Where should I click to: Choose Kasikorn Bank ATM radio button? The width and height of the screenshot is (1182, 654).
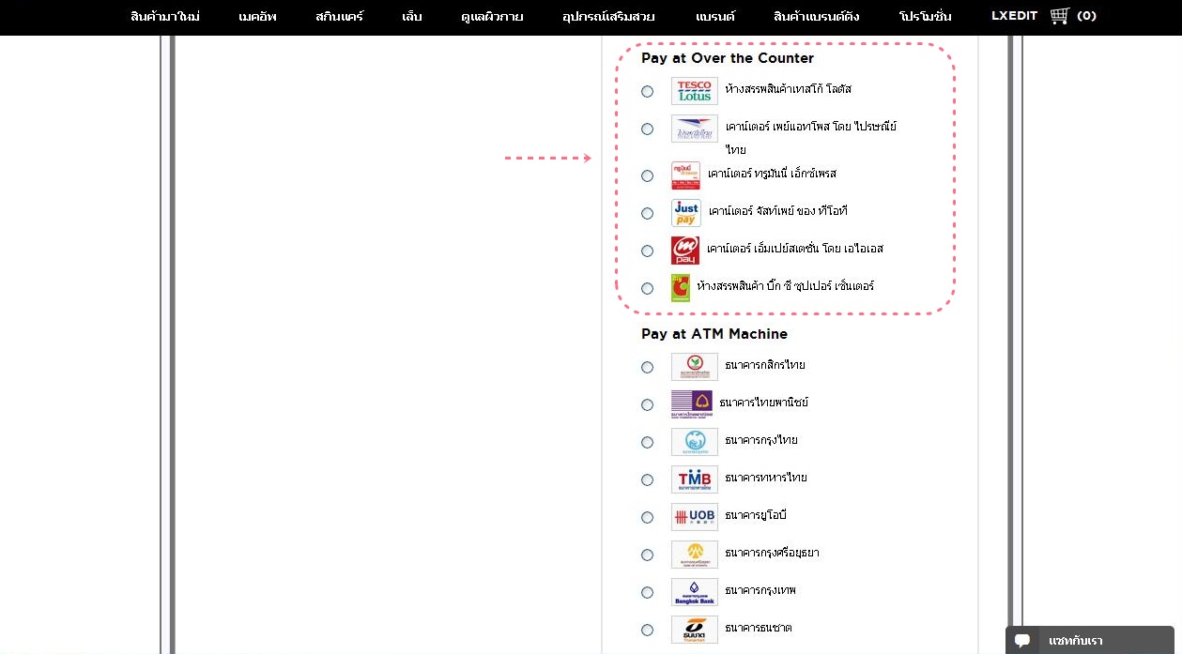click(647, 367)
